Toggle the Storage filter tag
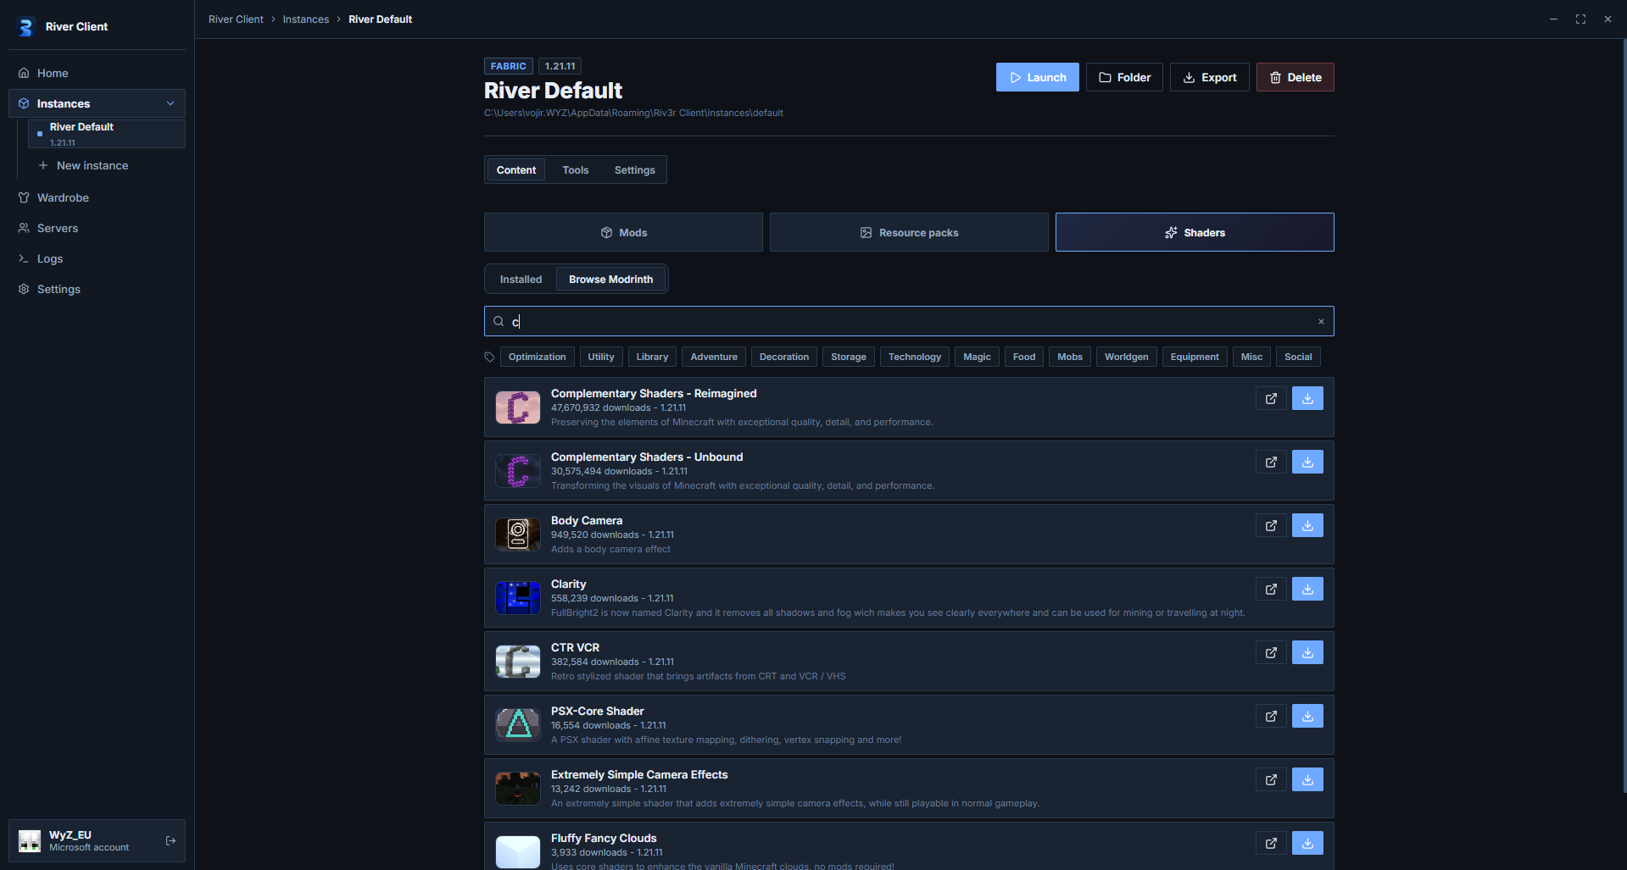This screenshot has width=1627, height=870. pos(849,357)
